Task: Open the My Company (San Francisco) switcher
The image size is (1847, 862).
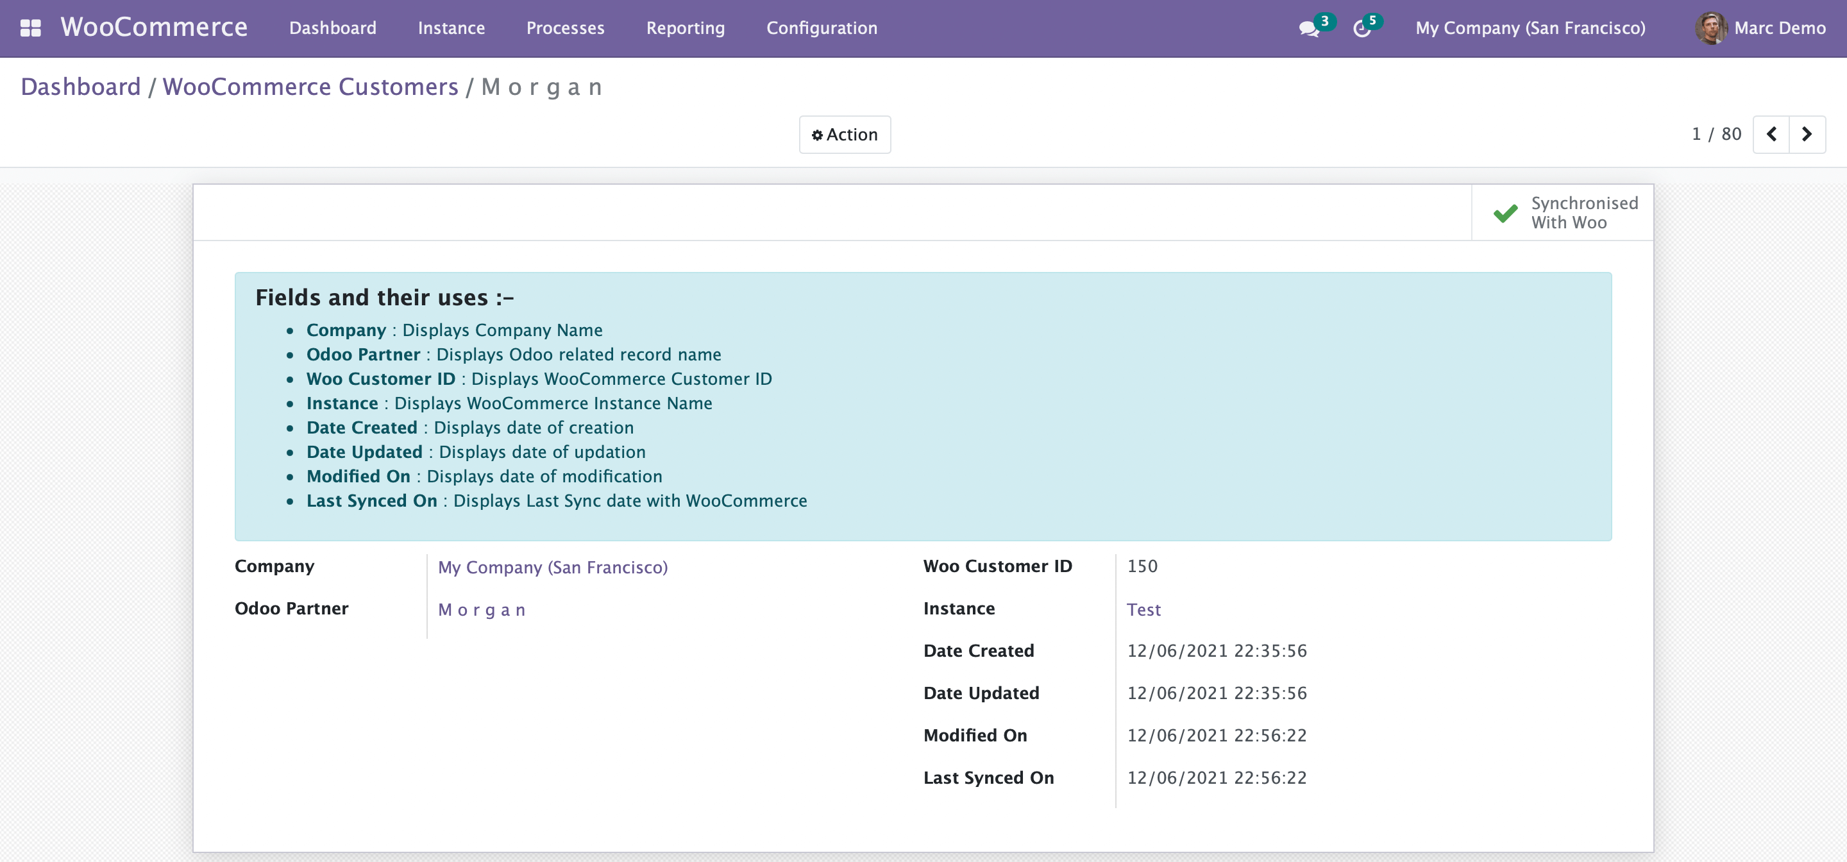Action: [1530, 28]
